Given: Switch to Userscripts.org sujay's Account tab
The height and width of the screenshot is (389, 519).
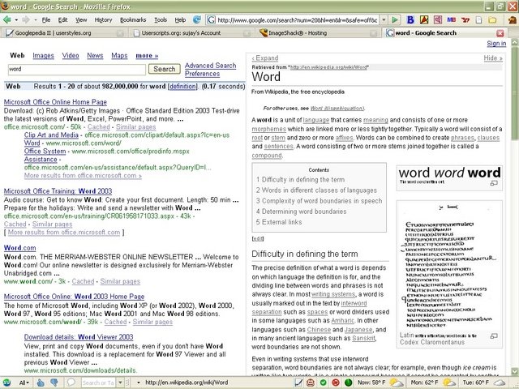Looking at the screenshot, I should 191,32.
